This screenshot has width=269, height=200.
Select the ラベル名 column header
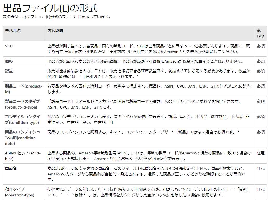13,31
